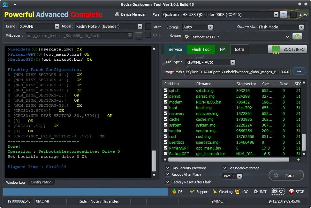
Task: Toggle Skip Security Partitions
Action: pos(168,168)
